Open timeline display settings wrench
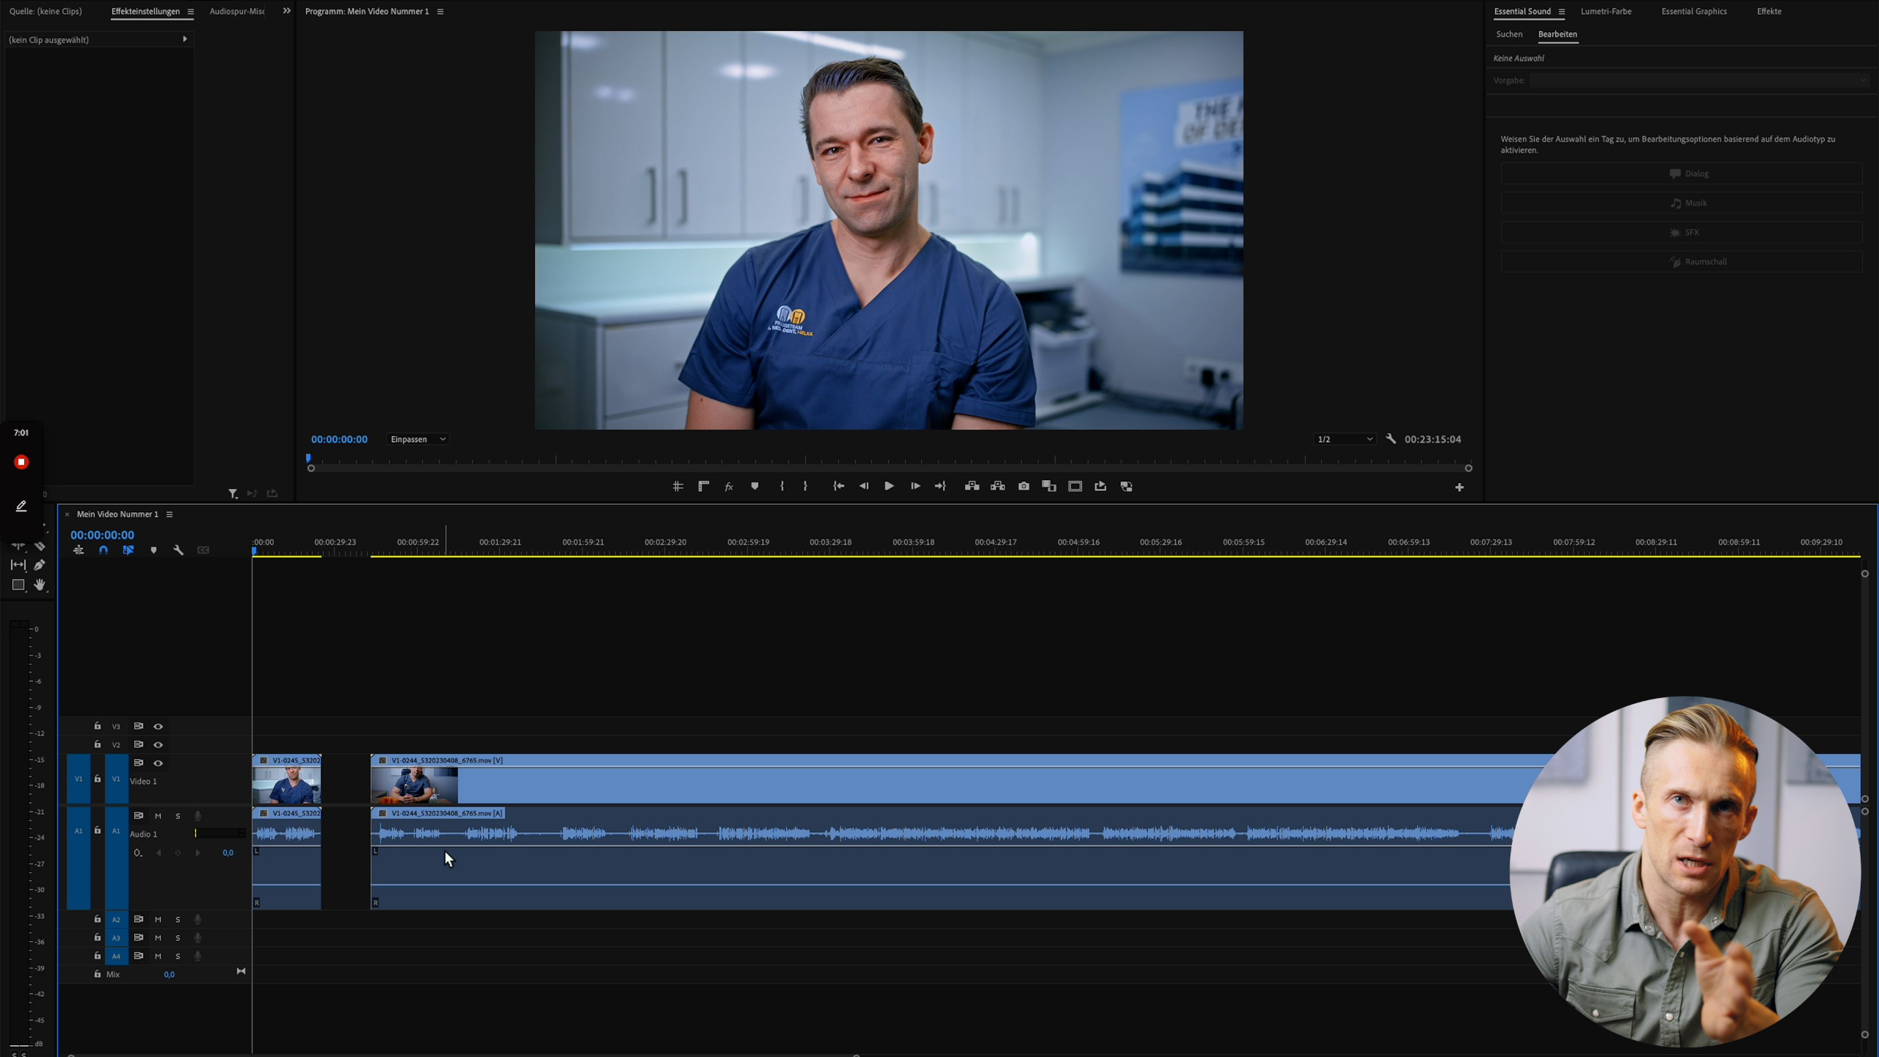The image size is (1879, 1057). click(178, 550)
